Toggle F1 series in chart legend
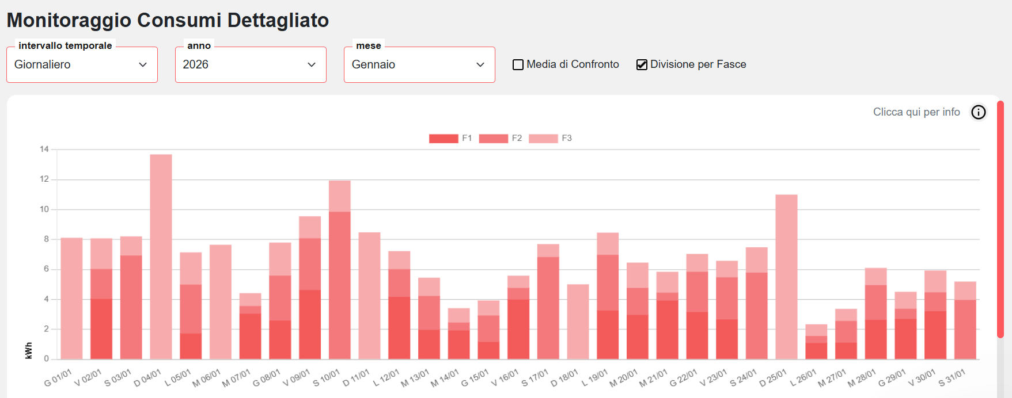The width and height of the screenshot is (1012, 398). click(x=450, y=139)
